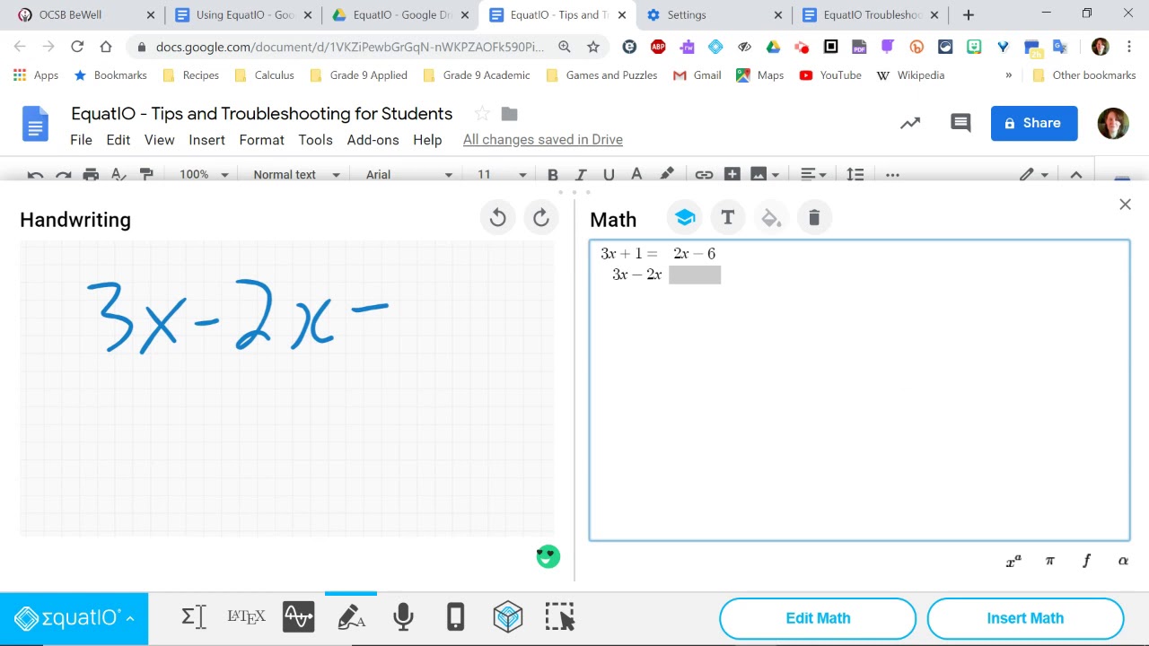Collapse the menus with up chevron

[1076, 174]
